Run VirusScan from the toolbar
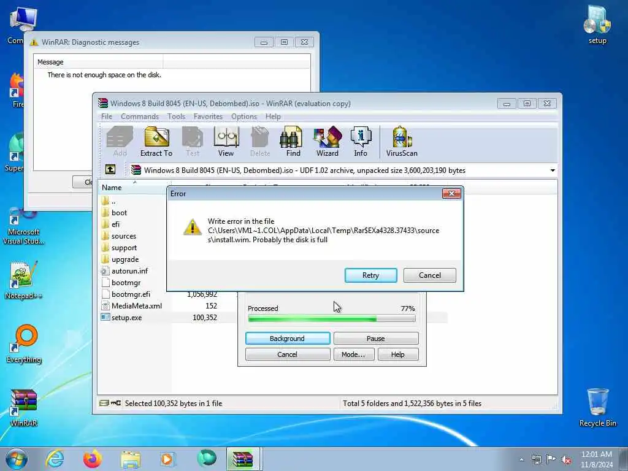This screenshot has height=471, width=628. 402,141
